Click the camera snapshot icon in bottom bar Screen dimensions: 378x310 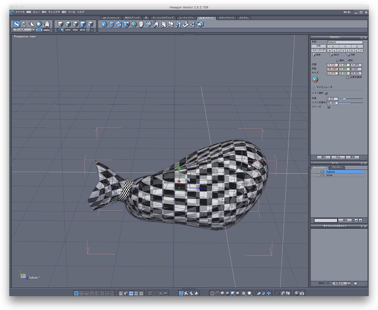coord(302,293)
